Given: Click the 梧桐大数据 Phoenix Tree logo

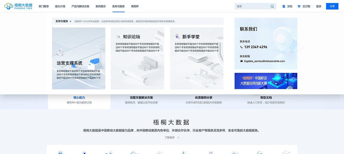Looking at the screenshot, I should click(18, 6).
